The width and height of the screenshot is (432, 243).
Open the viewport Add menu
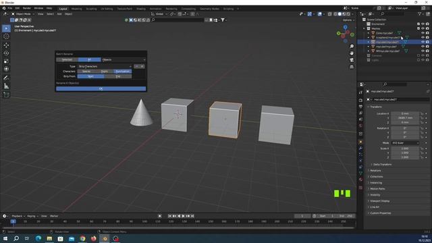tap(59, 13)
